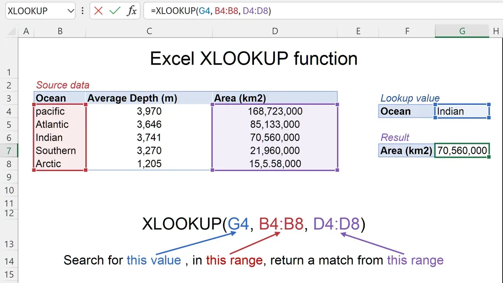The width and height of the screenshot is (503, 283).
Task: Select column G header
Action: [x=462, y=31]
